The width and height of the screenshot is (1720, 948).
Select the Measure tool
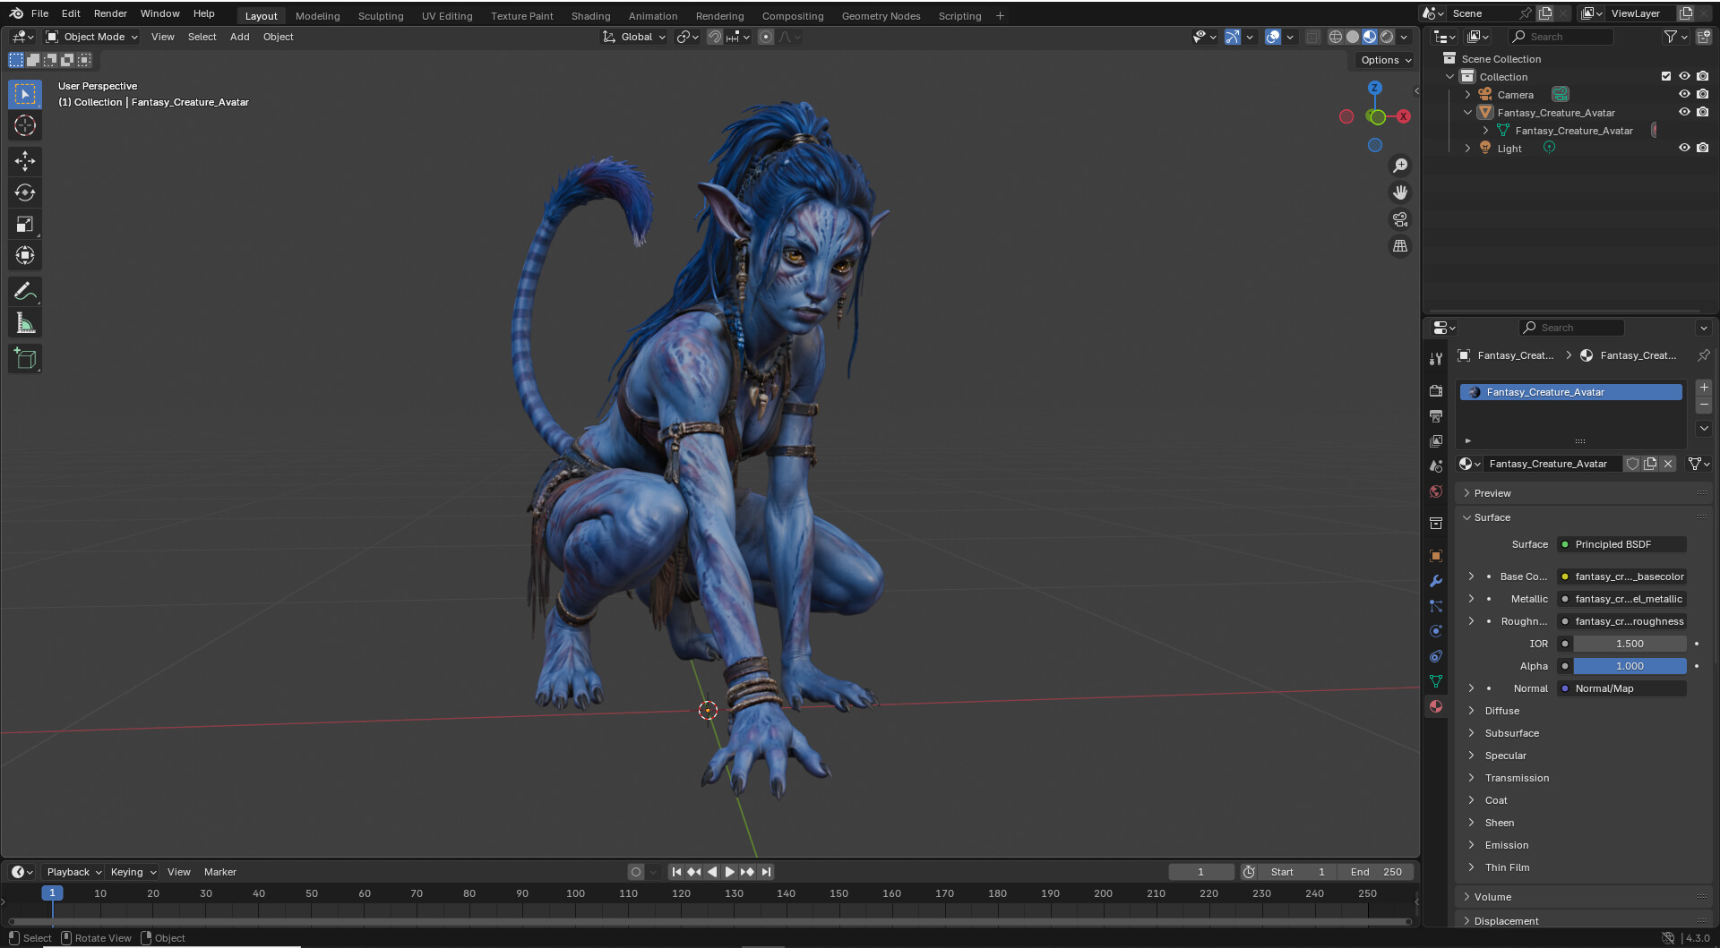click(25, 323)
